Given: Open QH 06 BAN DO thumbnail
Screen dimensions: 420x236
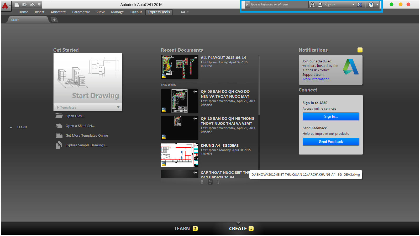Looking at the screenshot, I should (x=180, y=101).
